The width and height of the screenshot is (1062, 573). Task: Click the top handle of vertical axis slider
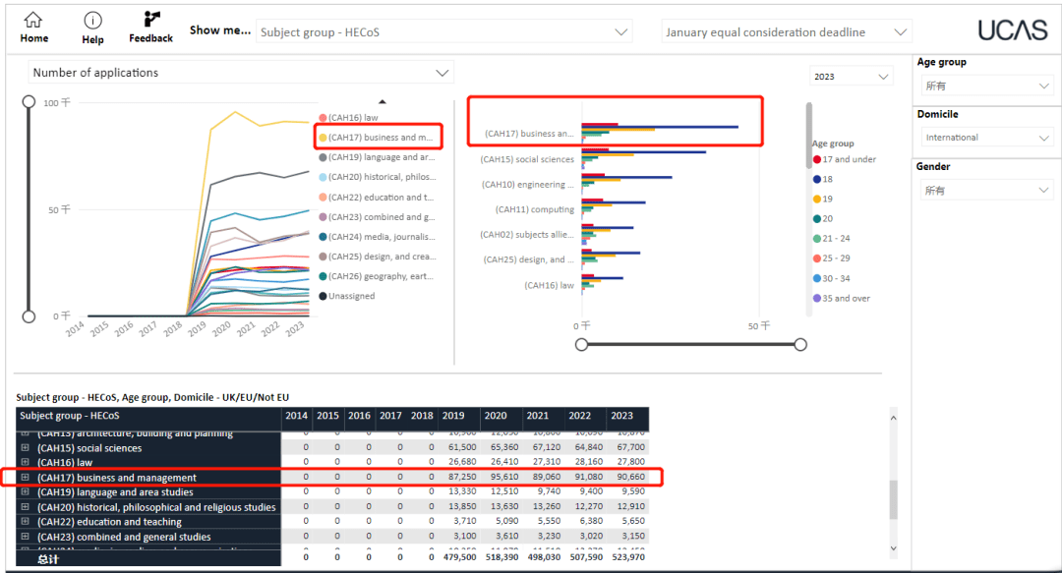click(x=29, y=102)
